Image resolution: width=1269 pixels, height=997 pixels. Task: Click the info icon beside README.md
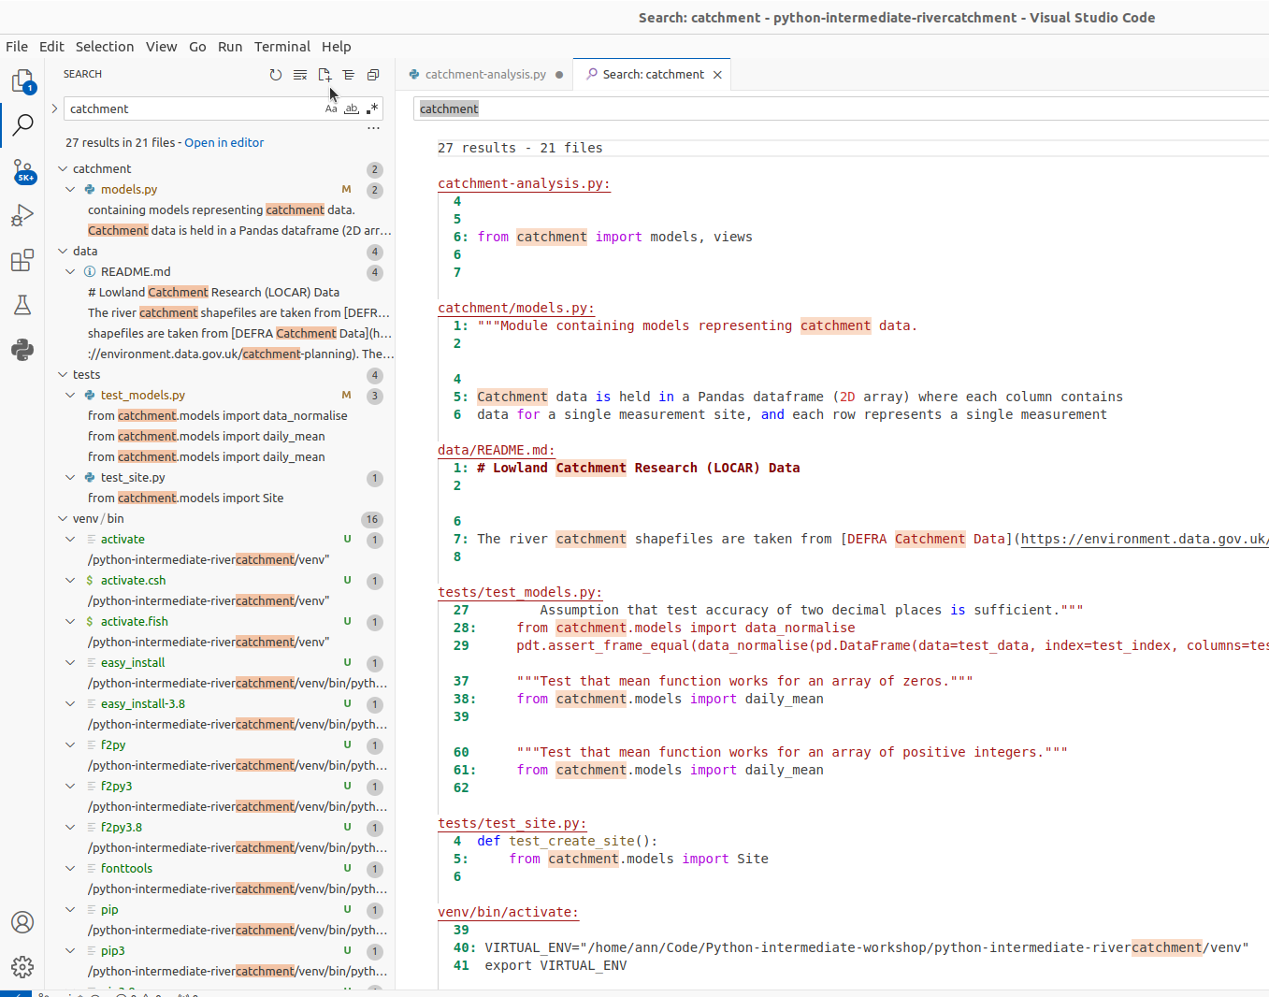coord(90,271)
